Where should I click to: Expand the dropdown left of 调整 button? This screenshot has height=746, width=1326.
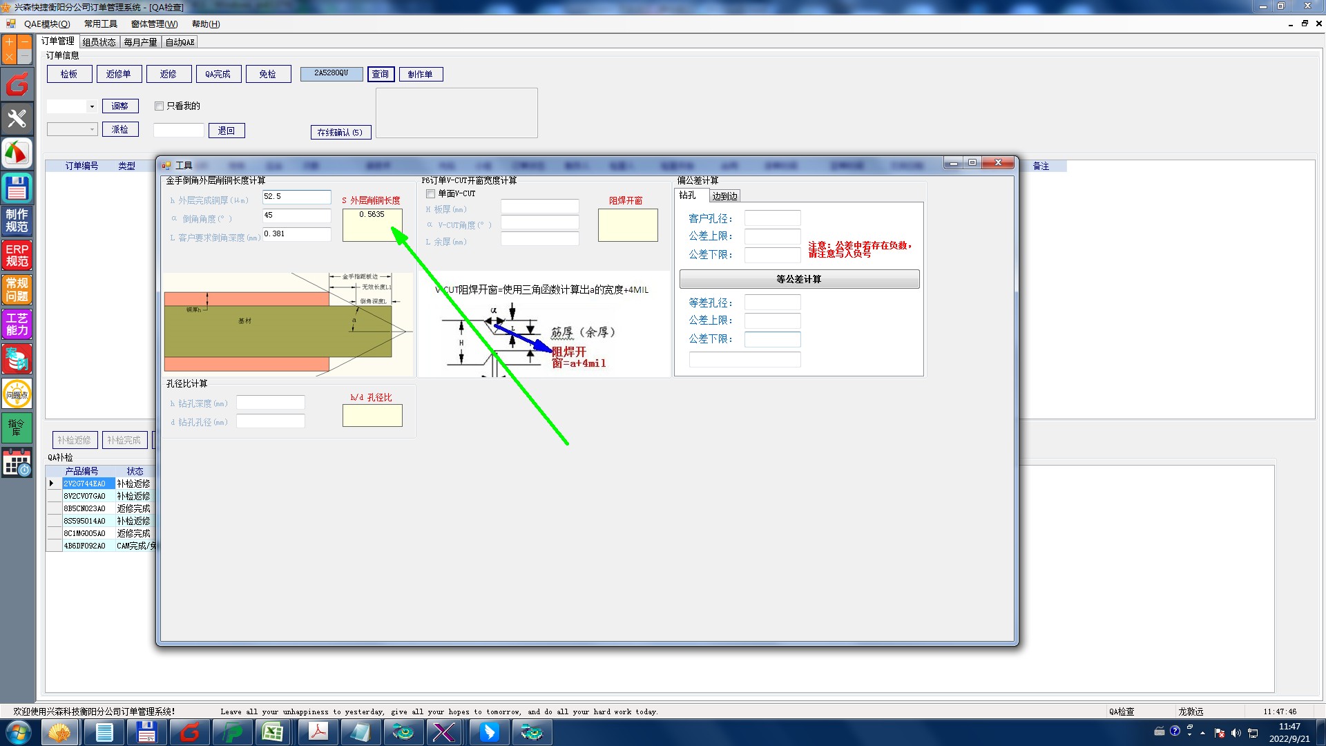92,106
